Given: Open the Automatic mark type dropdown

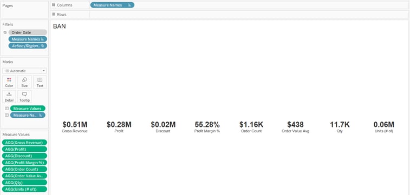Looking at the screenshot, I should click(25, 71).
